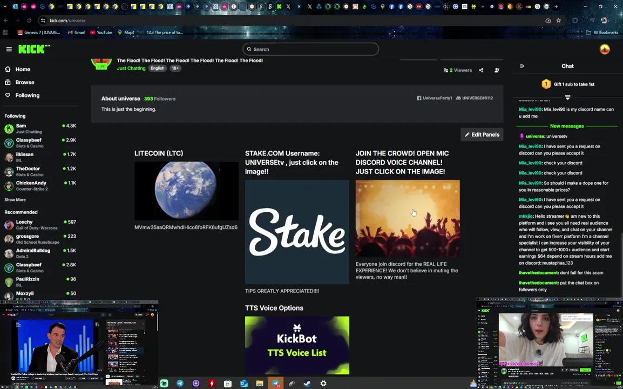The image size is (623, 389).
Task: Collapse the Chat panel with arrow icon
Action: pyautogui.click(x=522, y=66)
